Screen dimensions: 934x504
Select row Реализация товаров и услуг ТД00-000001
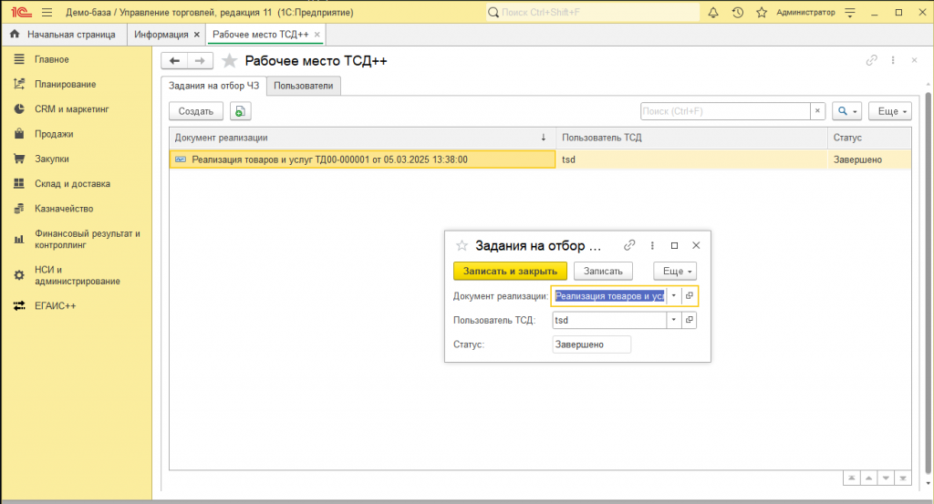(362, 159)
